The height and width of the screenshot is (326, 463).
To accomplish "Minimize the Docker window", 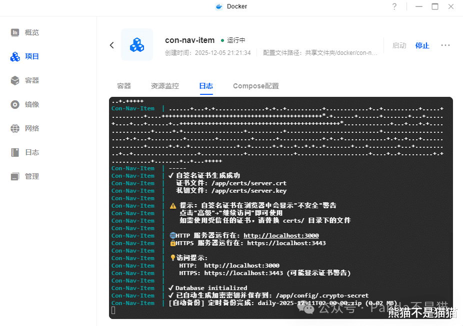I will (419, 6).
